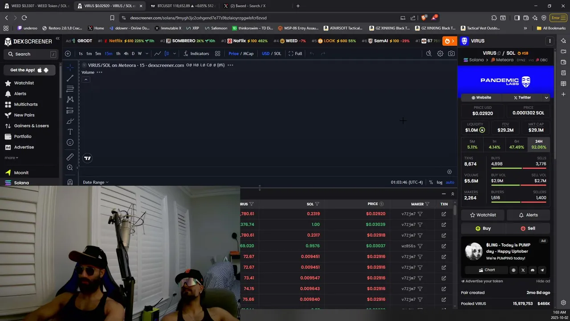This screenshot has height=321, width=570.
Task: Toggle magnet mode on chart
Action: [x=70, y=182]
